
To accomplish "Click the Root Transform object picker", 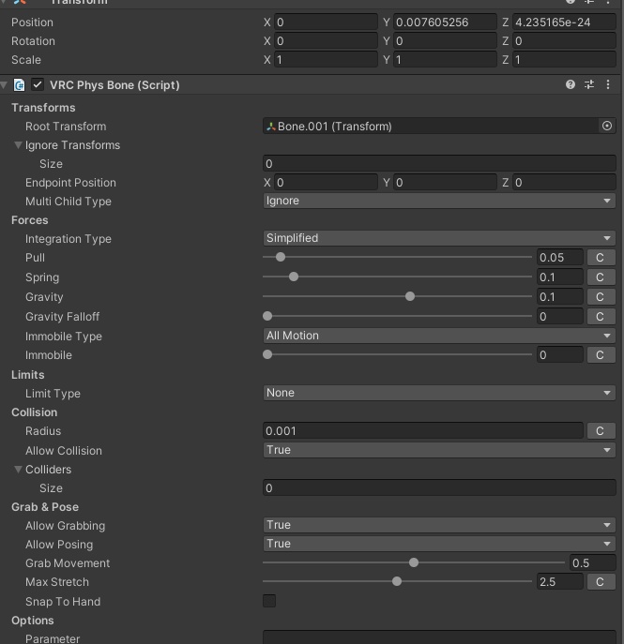I will tap(607, 126).
